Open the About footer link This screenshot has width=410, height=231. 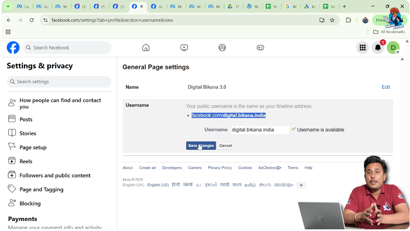[128, 168]
